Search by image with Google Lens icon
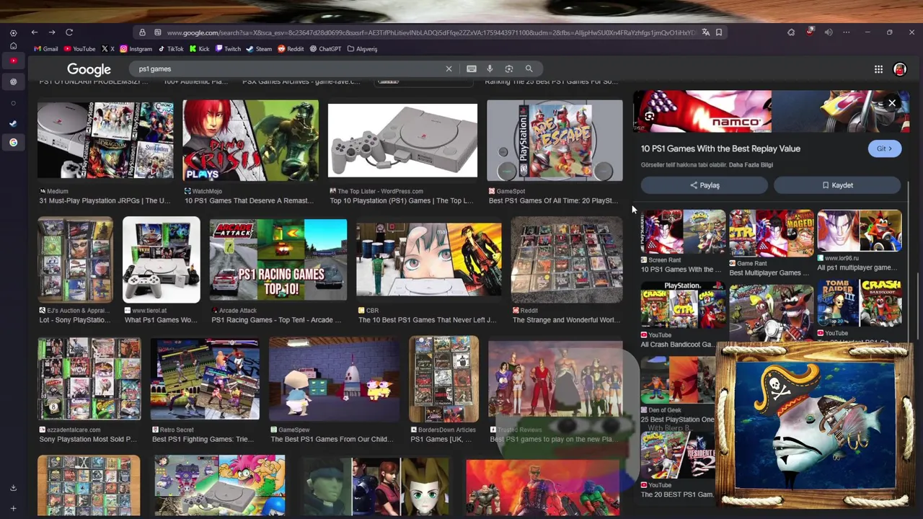This screenshot has height=519, width=923. pos(509,68)
